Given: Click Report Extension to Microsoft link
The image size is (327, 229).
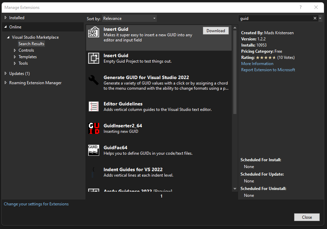Looking at the screenshot, I should (x=268, y=70).
